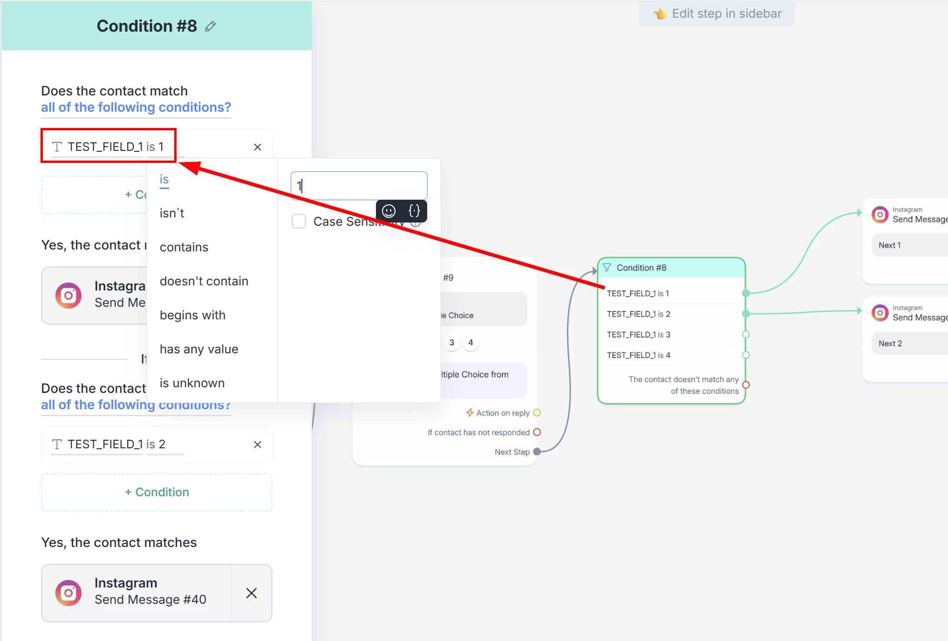Enable the Case Sensitivity checkbox

click(299, 222)
